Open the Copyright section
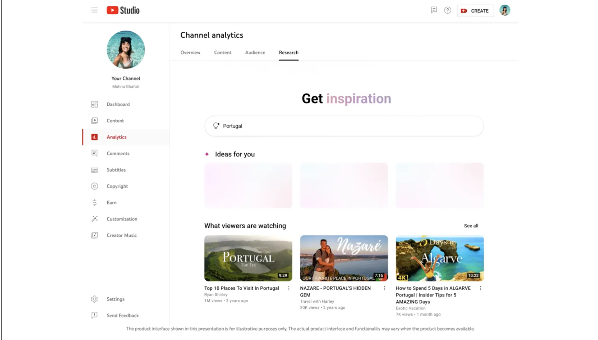 [x=117, y=186]
